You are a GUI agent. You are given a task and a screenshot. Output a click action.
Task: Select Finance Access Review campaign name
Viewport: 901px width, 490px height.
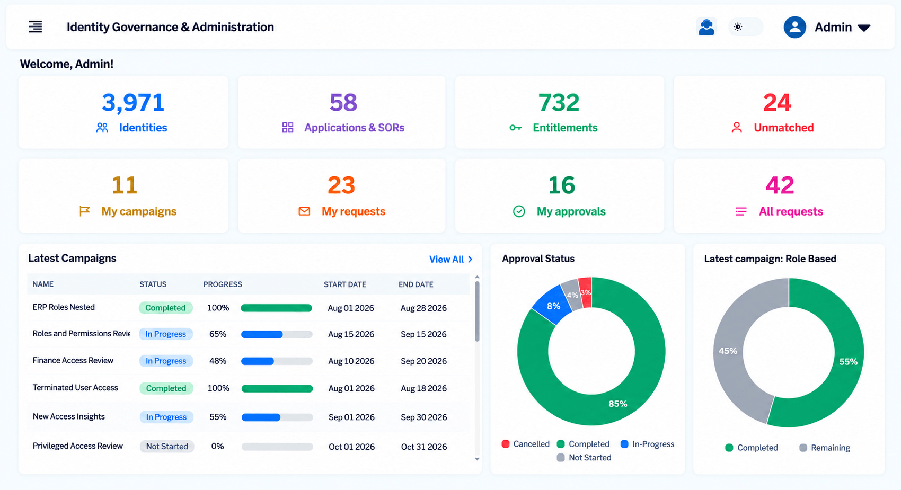point(73,361)
